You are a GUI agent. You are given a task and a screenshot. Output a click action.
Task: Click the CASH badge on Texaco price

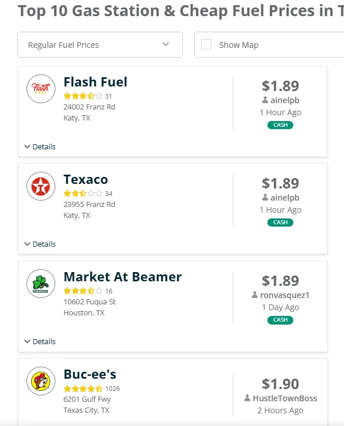point(280,223)
